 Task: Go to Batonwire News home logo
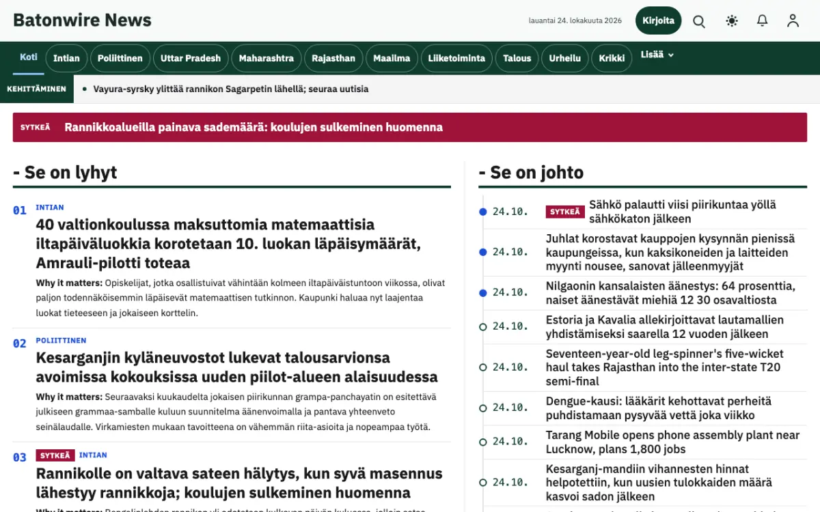[x=82, y=20]
